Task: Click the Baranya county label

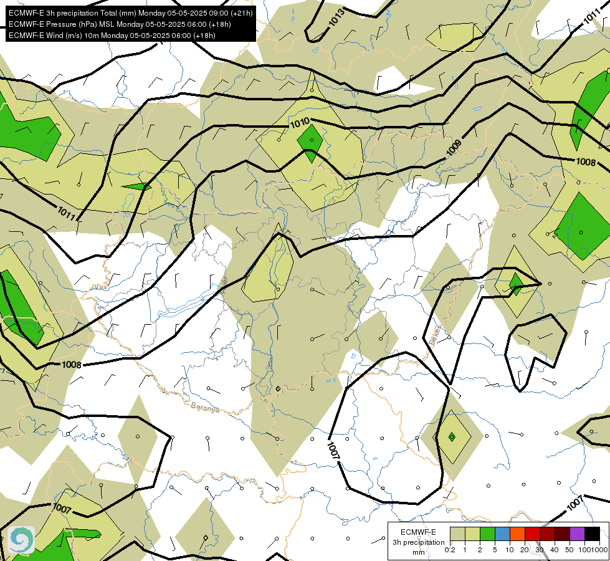Action: (205, 407)
